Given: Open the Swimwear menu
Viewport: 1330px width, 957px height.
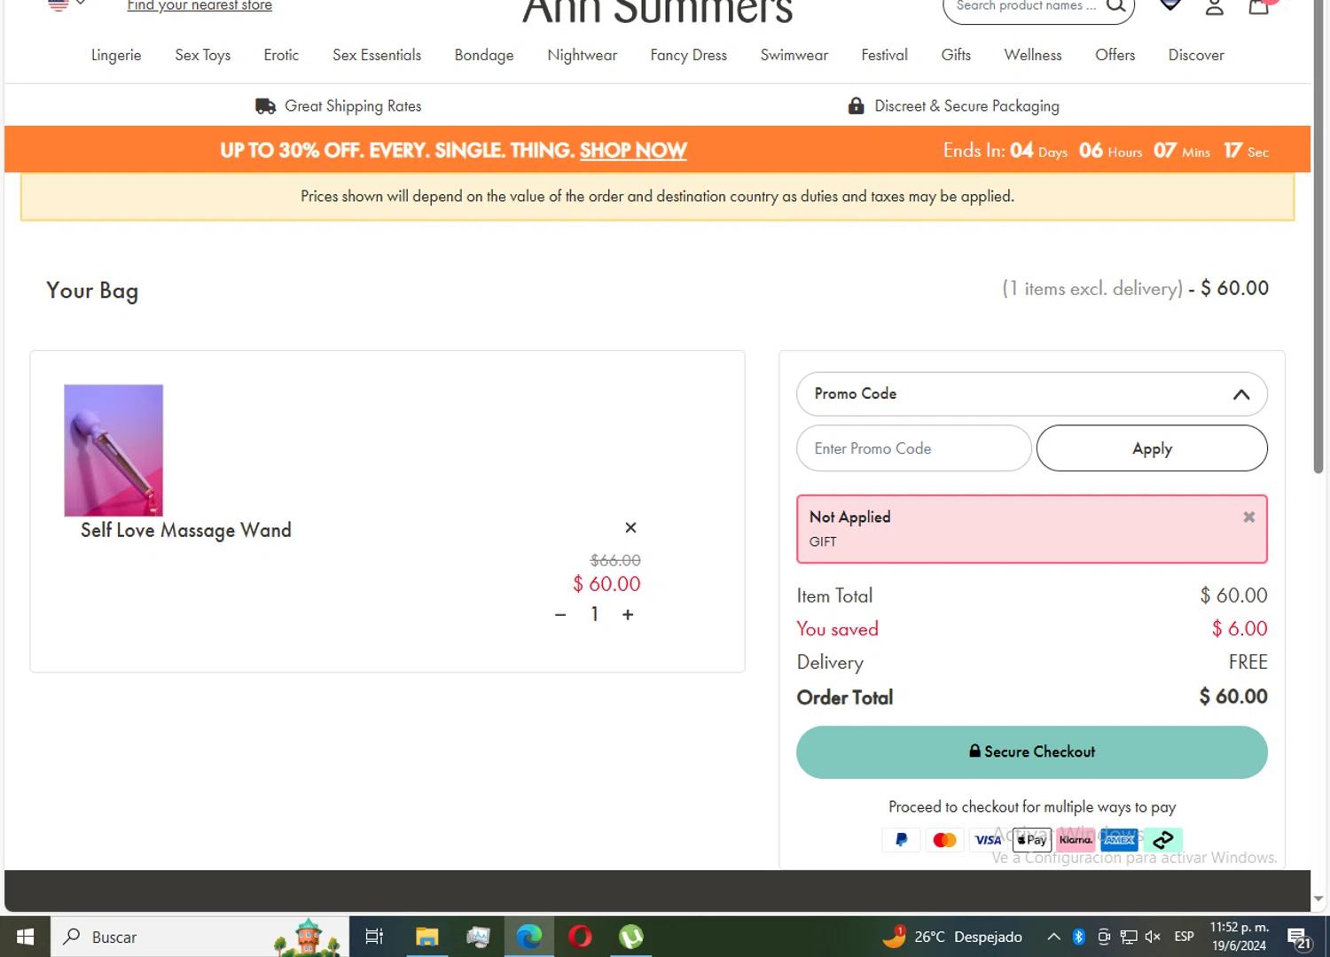Looking at the screenshot, I should pos(794,55).
